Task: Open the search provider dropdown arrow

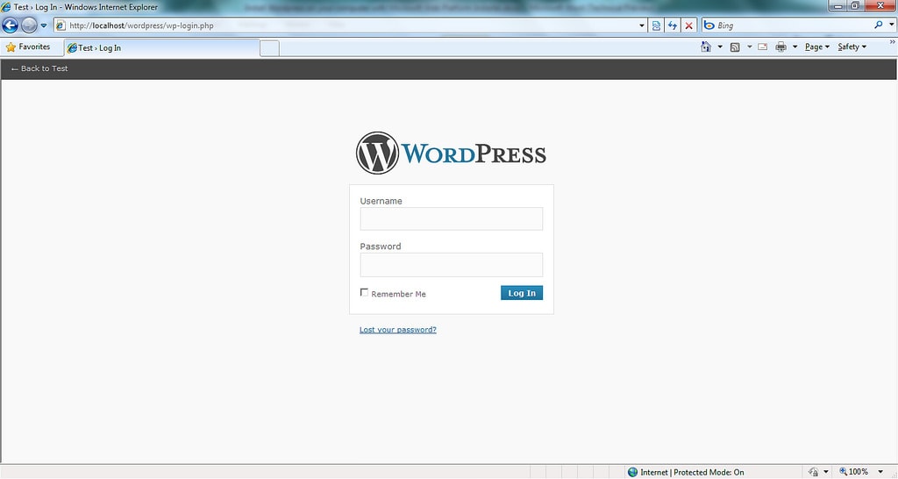Action: [892, 25]
